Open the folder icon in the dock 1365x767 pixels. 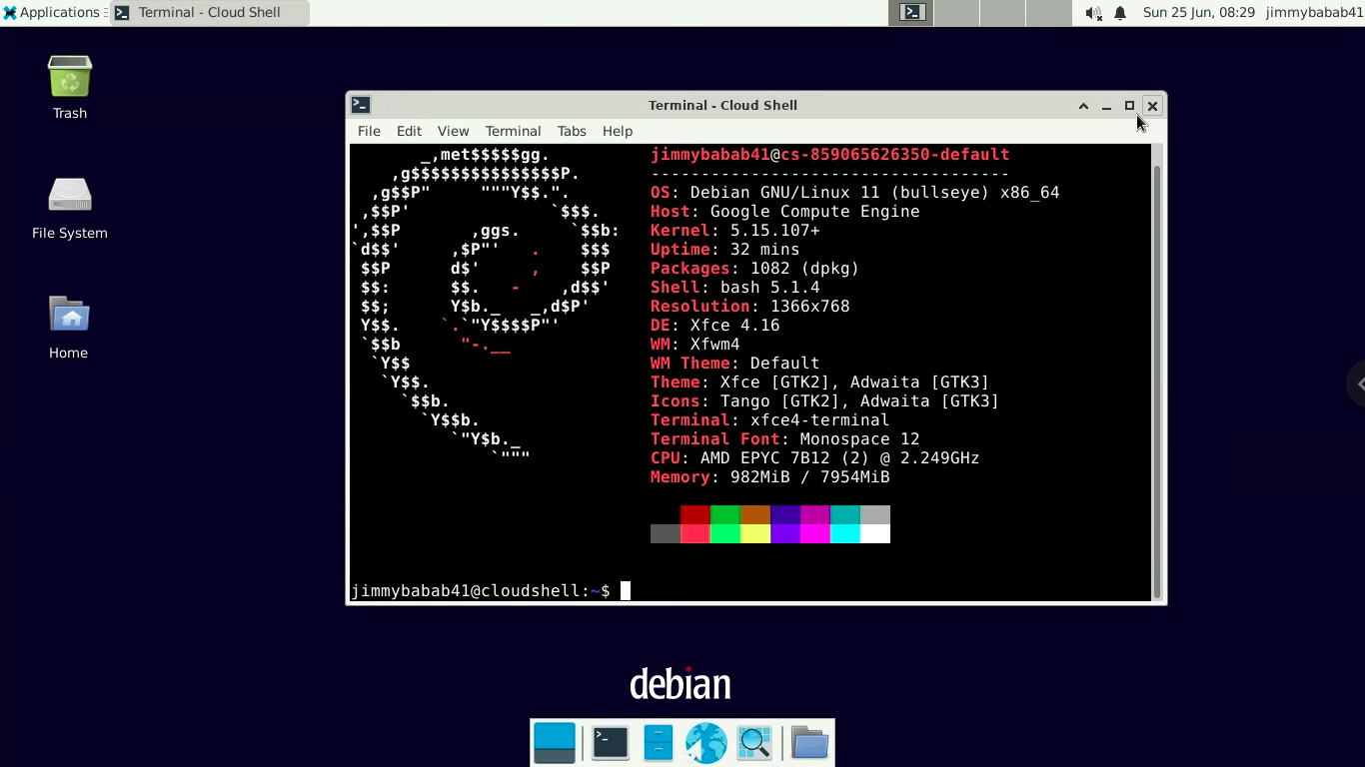[x=809, y=743]
